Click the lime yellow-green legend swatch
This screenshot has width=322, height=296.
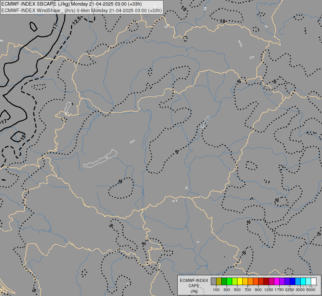(x=235, y=282)
